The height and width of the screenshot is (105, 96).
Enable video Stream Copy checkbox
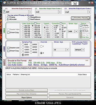(8, 32)
